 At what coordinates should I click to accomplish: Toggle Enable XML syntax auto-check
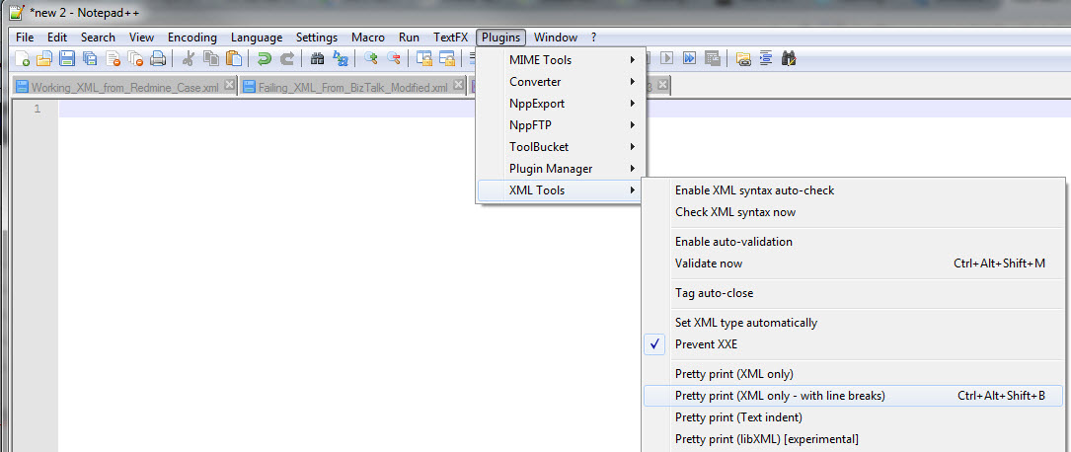[854, 190]
